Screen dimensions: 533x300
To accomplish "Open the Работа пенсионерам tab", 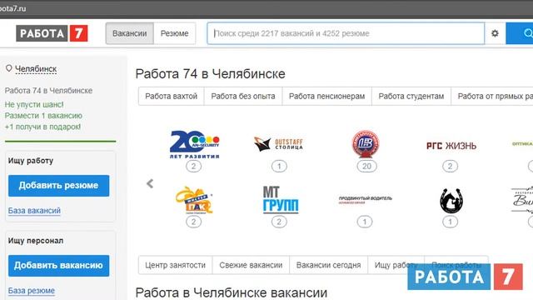I will coord(326,97).
